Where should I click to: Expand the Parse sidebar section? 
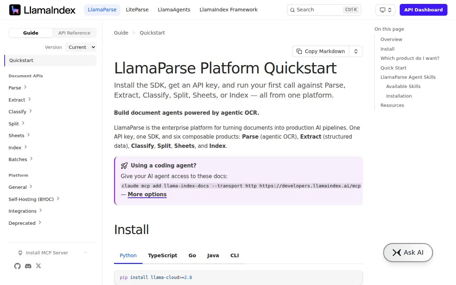(x=18, y=88)
